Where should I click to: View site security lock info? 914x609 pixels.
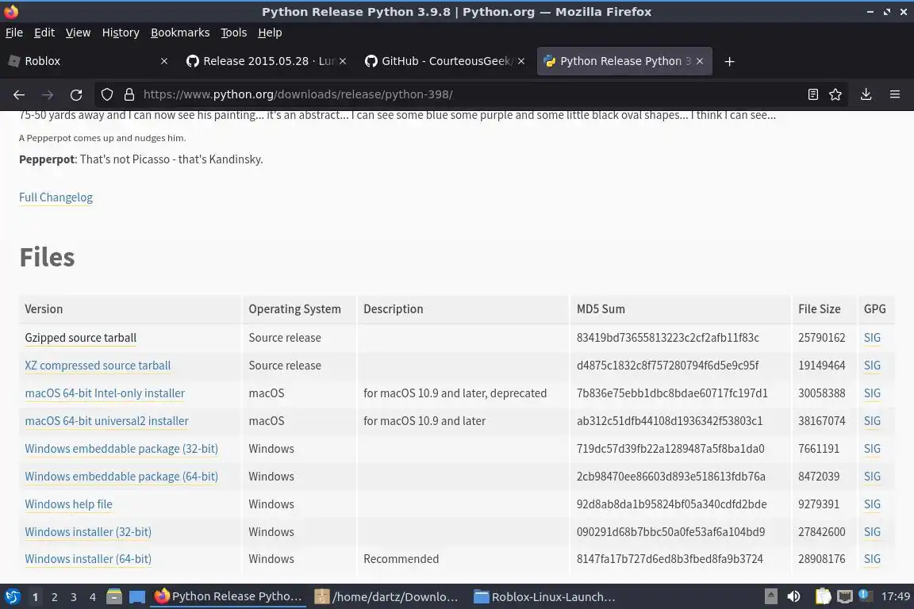click(129, 94)
